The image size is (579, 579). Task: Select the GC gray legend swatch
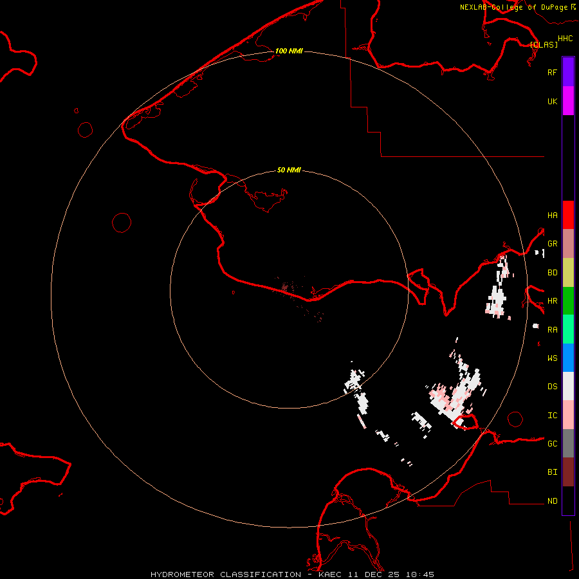tap(568, 443)
